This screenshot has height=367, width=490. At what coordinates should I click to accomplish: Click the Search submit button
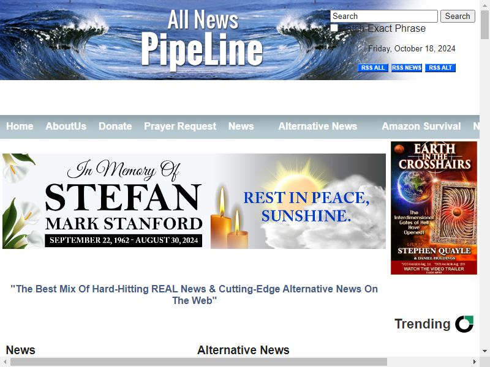458,17
